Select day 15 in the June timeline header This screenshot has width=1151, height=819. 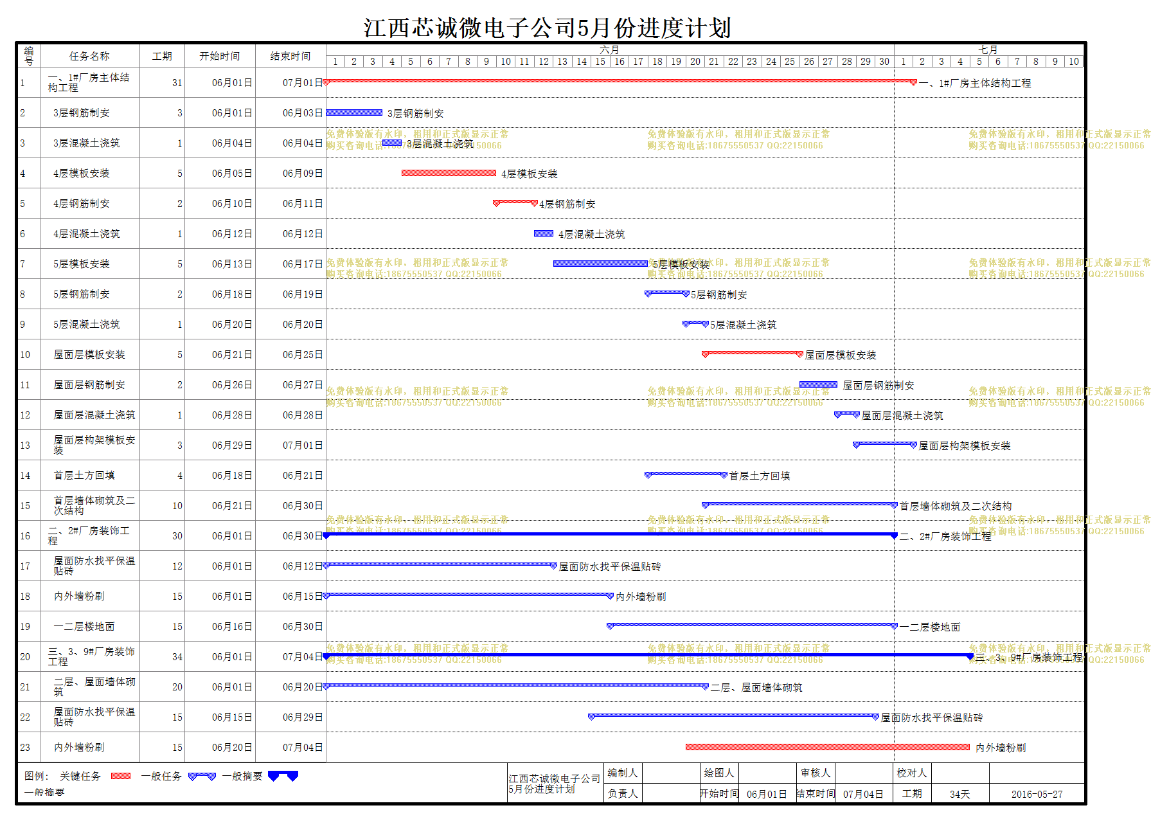600,62
